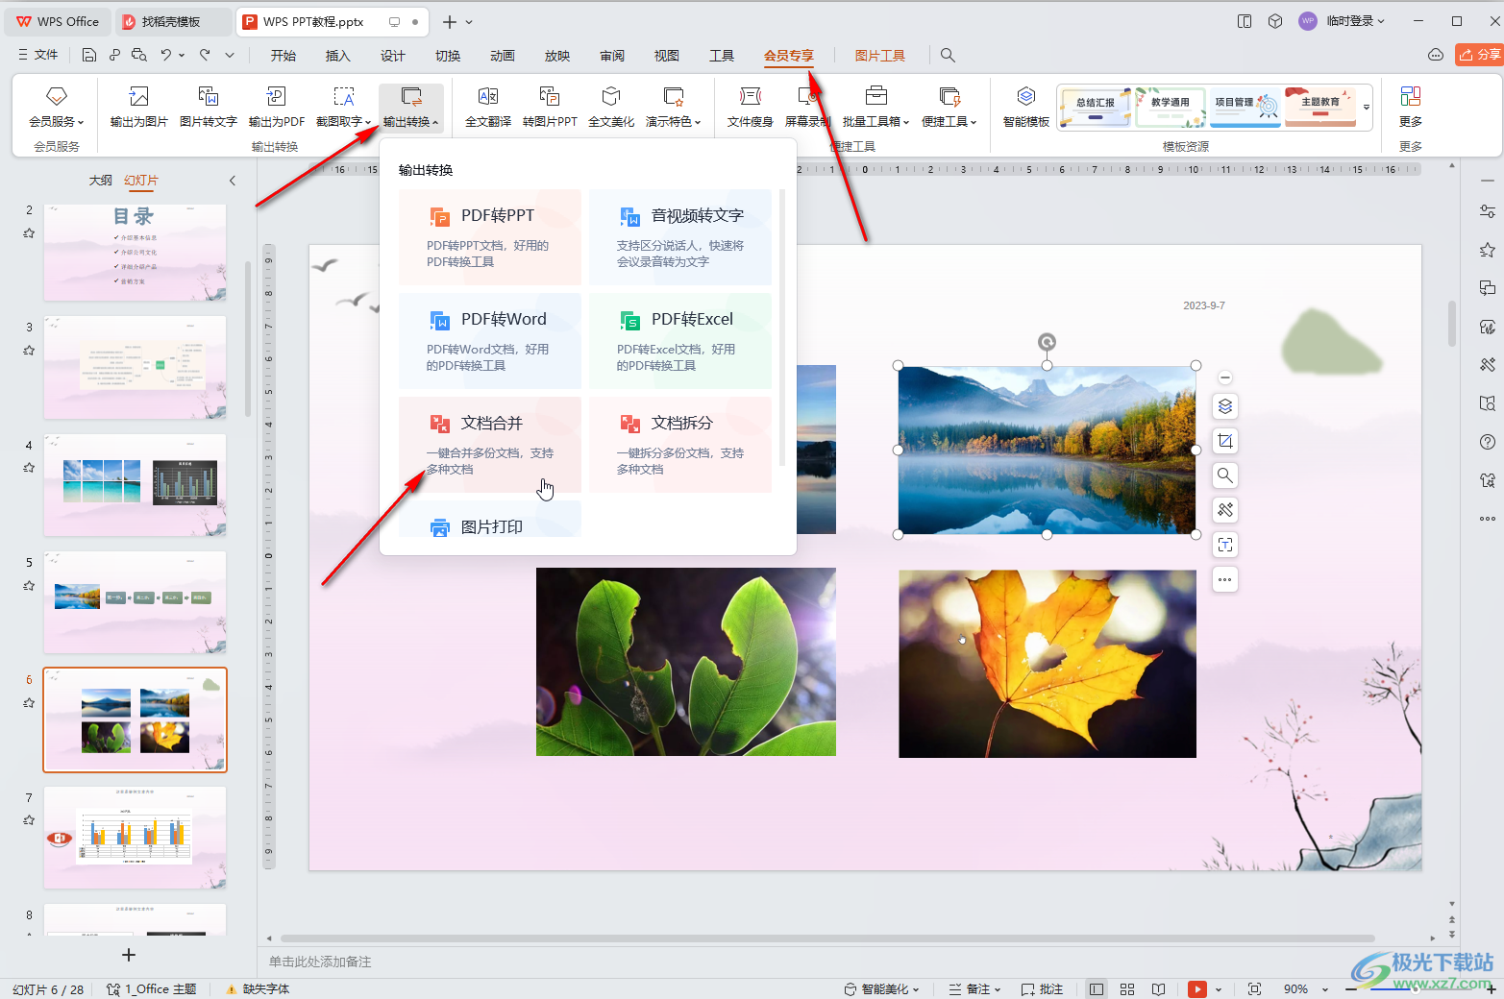Expand the 截图取字 dropdown
1504x999 pixels.
pyautogui.click(x=344, y=122)
